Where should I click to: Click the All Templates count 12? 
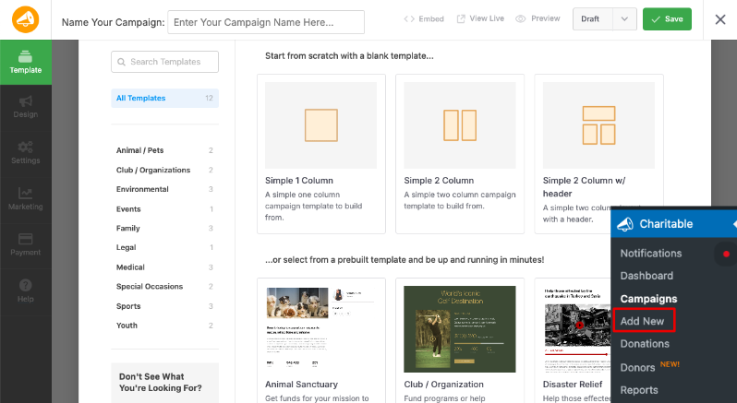point(209,98)
